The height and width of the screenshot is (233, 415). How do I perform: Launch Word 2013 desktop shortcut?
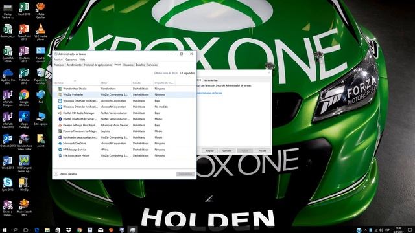pyautogui.click(x=8, y=162)
